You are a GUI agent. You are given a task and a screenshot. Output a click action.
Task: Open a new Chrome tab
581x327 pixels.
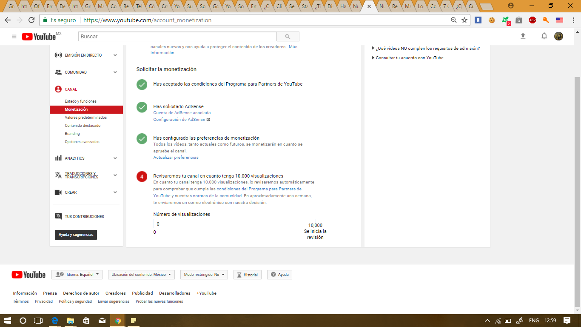[x=486, y=6]
